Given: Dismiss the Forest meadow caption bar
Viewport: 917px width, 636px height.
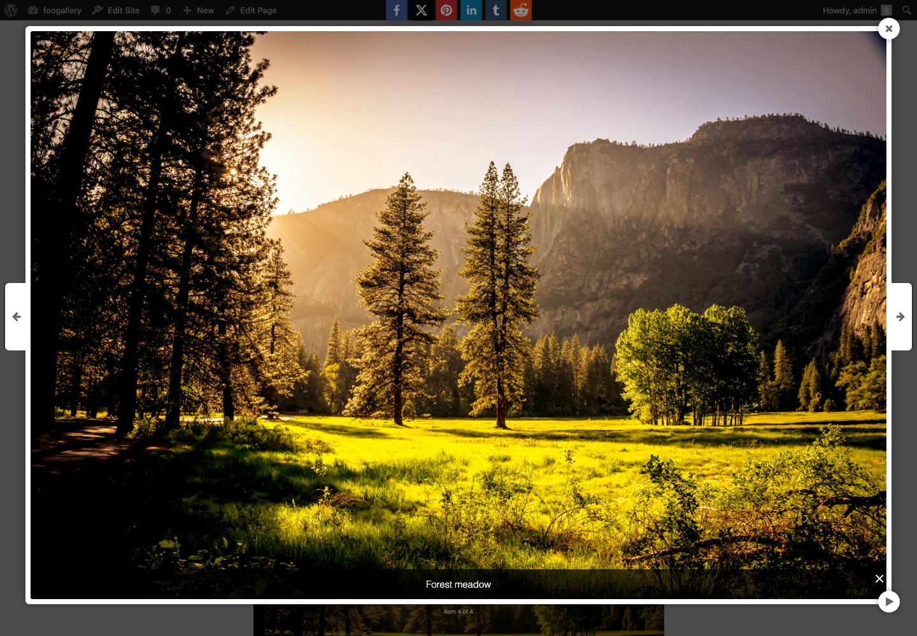Looking at the screenshot, I should click(879, 578).
